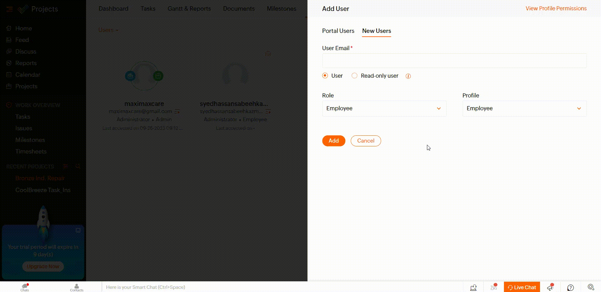Viewport: 601px width, 292px height.
Task: Select the User radio option
Action: [325, 76]
